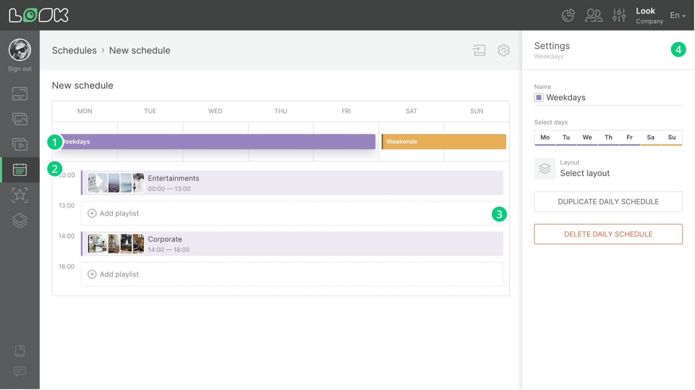Image resolution: width=695 pixels, height=390 pixels.
Task: Click the purple color swatch beside Weekdays name
Action: coord(539,97)
